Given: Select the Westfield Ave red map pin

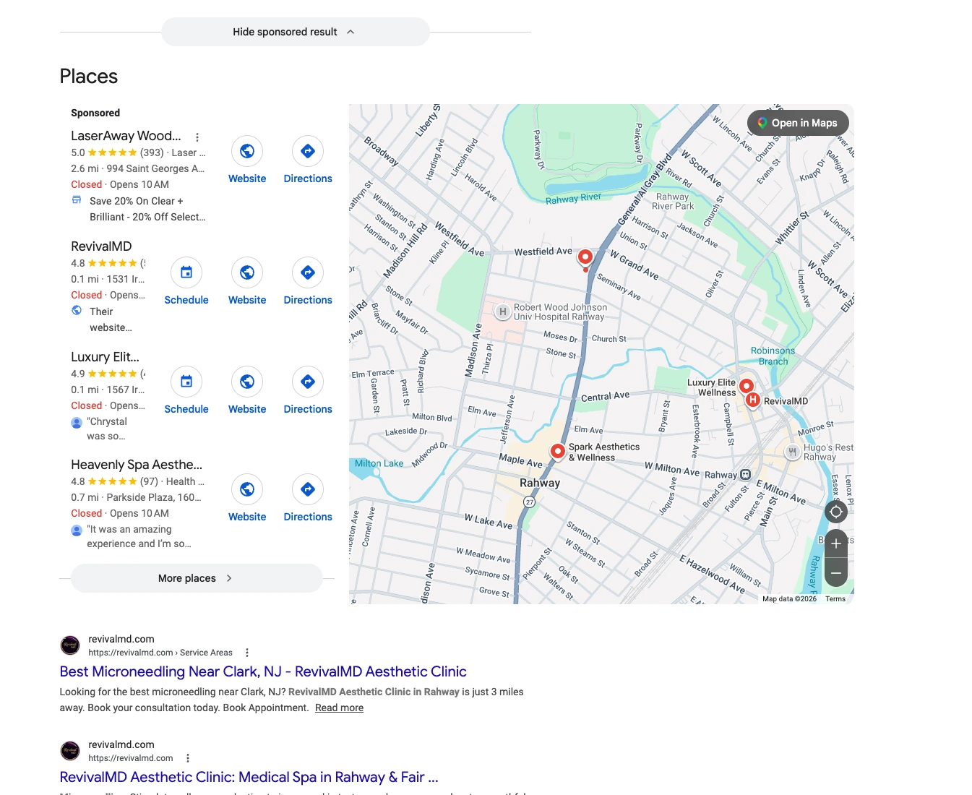Looking at the screenshot, I should (x=585, y=258).
